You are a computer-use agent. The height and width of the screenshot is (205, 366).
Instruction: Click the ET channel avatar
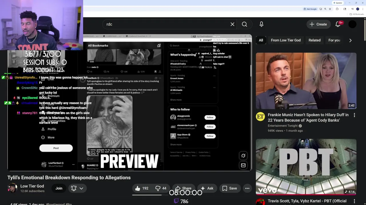[x=260, y=117]
